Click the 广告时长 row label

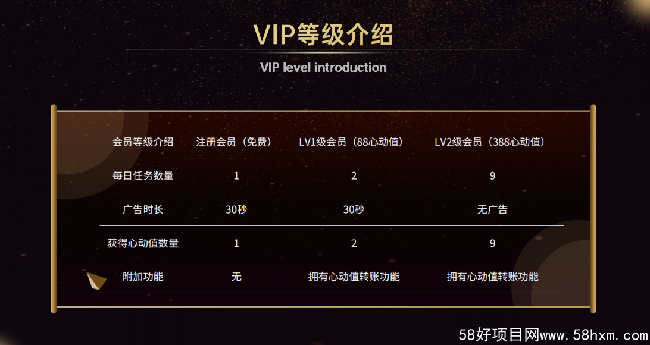click(143, 209)
